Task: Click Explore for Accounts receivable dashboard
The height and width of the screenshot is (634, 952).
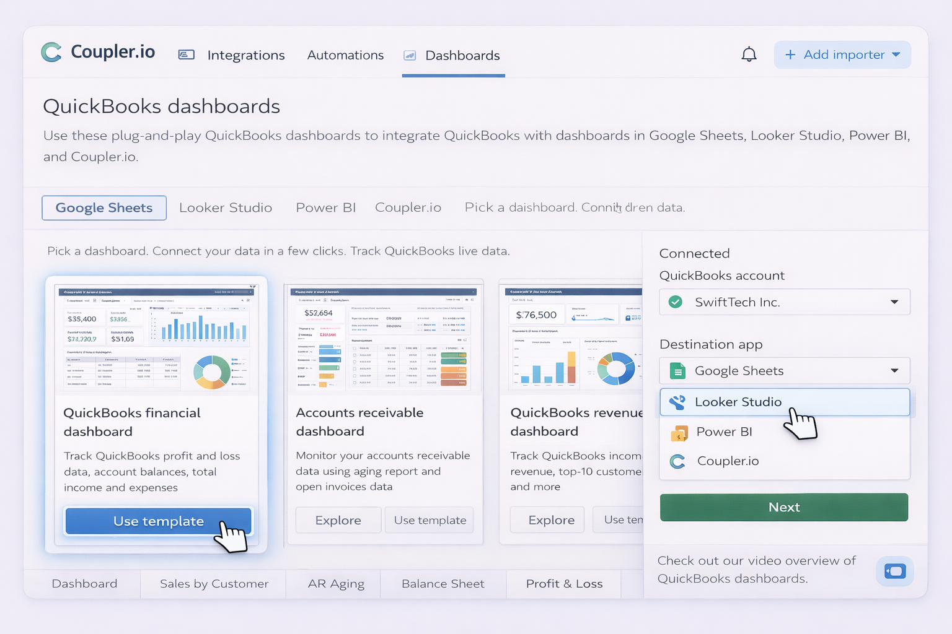Action: tap(338, 520)
